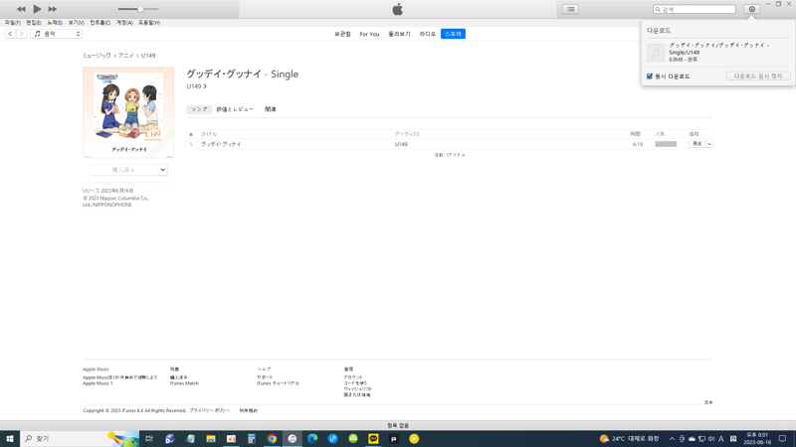Open the 노래(S) menu
796x447 pixels.
pos(55,22)
